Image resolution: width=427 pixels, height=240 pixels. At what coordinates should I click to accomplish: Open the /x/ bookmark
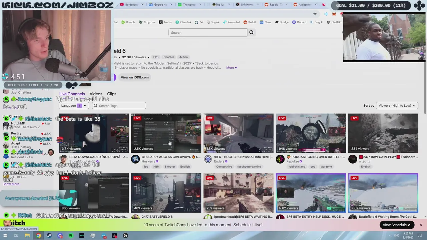coord(199,22)
